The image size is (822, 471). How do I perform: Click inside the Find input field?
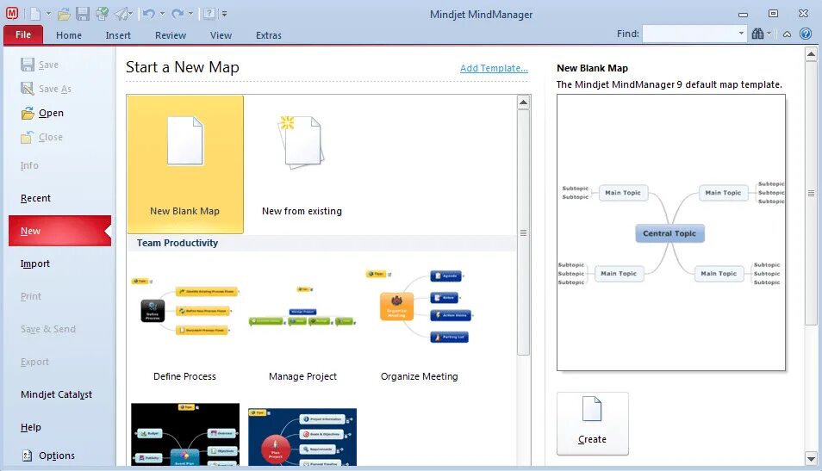689,34
